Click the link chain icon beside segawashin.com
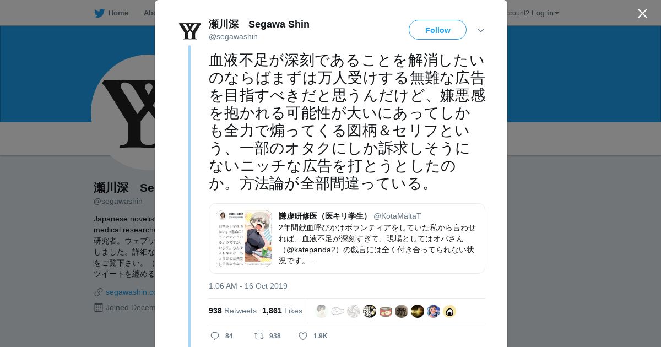The width and height of the screenshot is (661, 347). (99, 292)
